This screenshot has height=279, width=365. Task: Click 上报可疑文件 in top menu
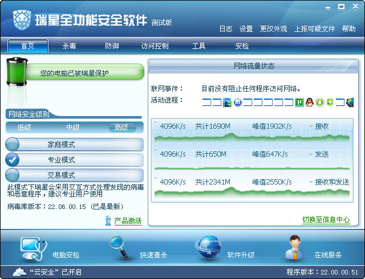314,29
